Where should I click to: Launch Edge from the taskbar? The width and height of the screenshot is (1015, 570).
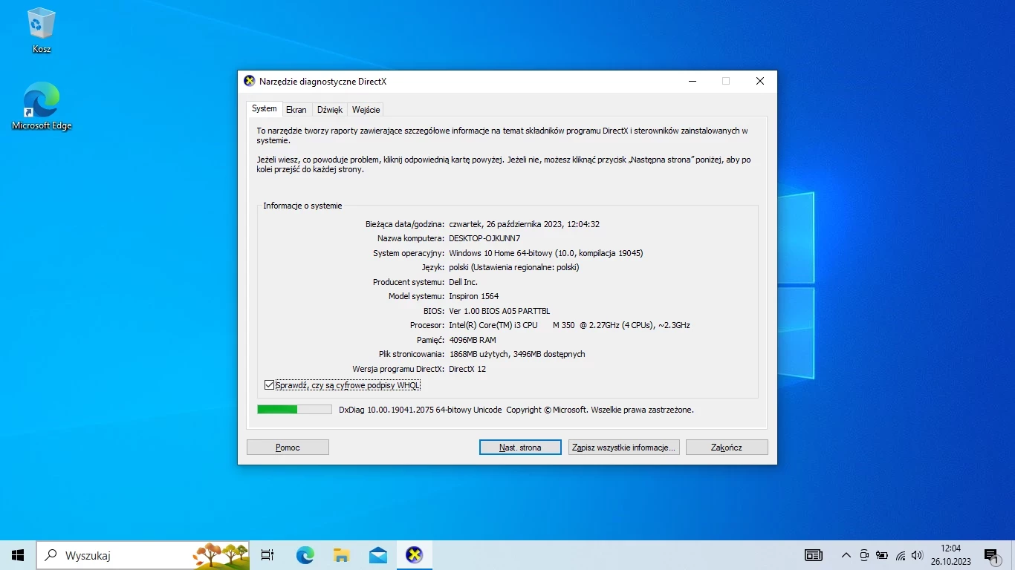point(305,554)
